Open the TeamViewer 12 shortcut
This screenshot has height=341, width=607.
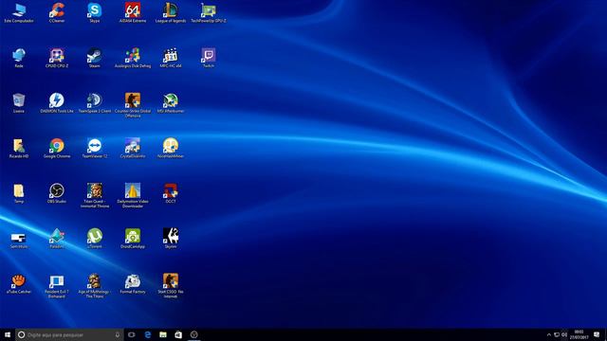tap(95, 149)
